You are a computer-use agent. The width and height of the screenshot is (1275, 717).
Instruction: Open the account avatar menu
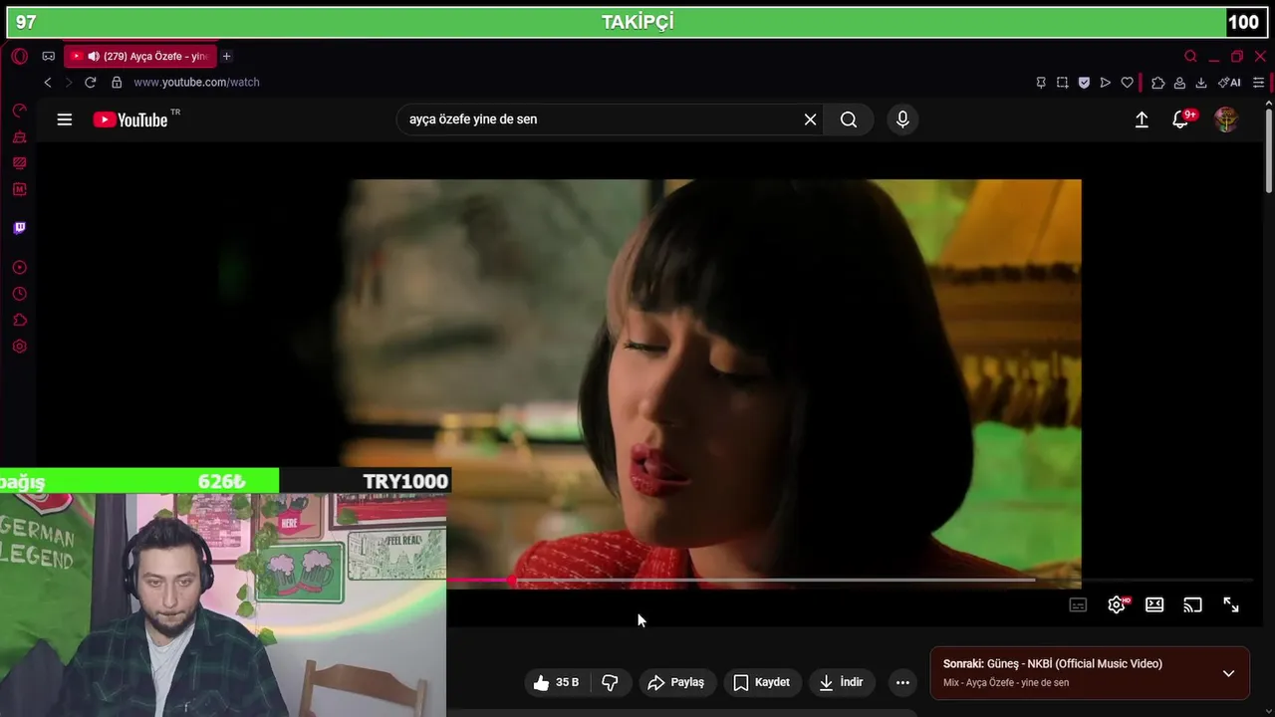(x=1226, y=119)
